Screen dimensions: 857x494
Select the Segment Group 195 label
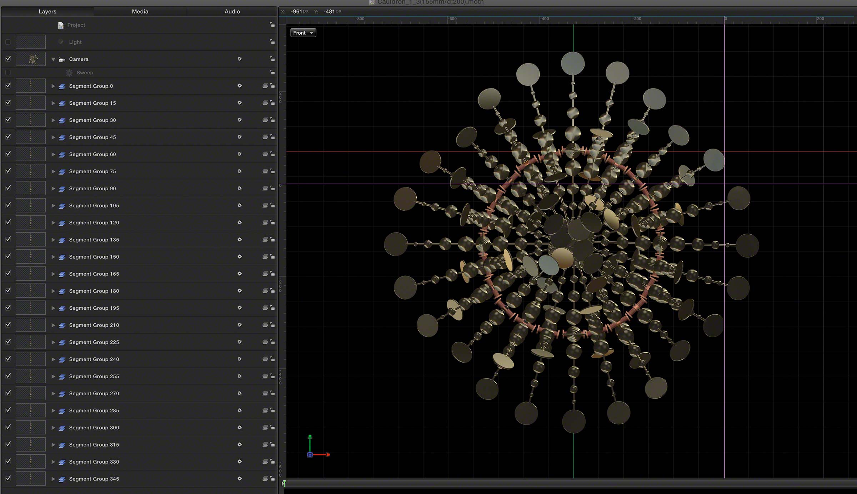pos(94,308)
